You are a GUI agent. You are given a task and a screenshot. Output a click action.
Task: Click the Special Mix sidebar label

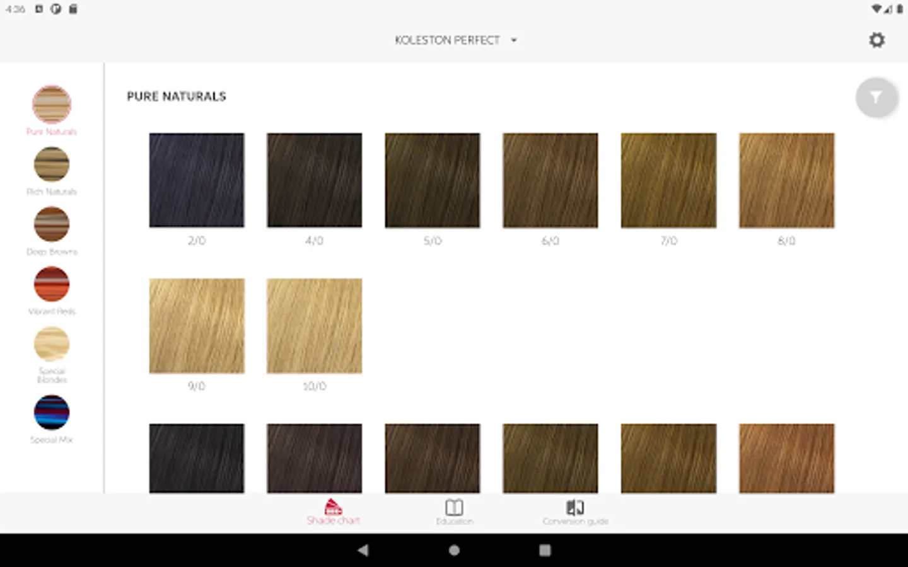pos(52,440)
